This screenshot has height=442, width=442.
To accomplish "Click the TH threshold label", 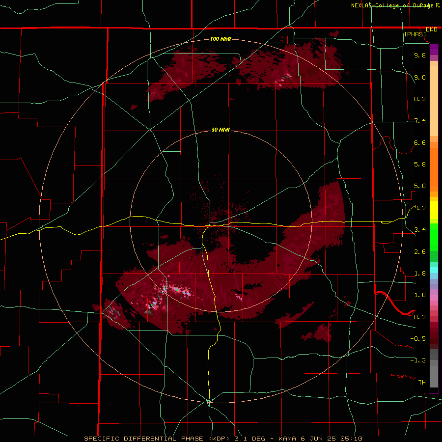I will point(422,383).
